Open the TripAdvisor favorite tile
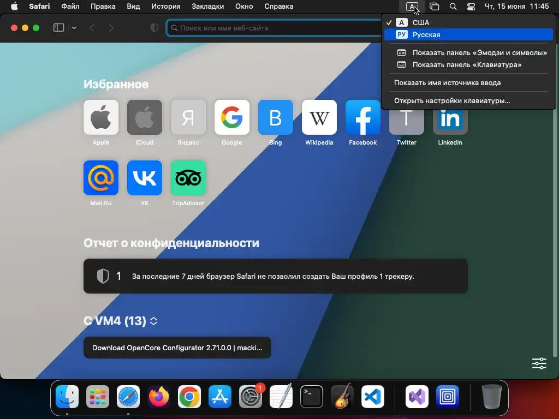 point(188,178)
